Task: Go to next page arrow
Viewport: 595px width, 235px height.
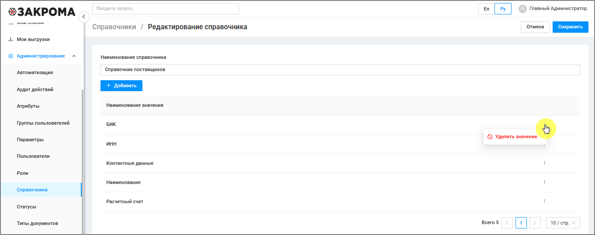Action: 535,223
